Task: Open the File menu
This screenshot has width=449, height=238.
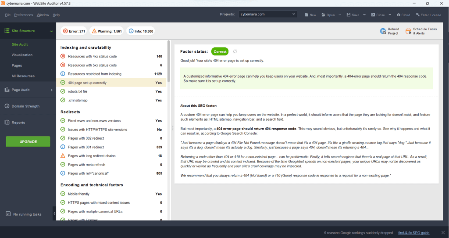Action: [8, 15]
